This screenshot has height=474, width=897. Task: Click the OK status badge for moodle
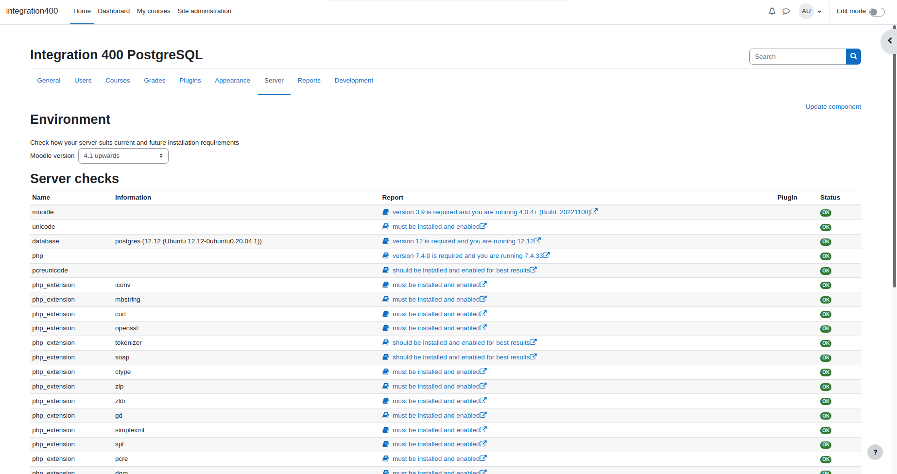click(826, 213)
